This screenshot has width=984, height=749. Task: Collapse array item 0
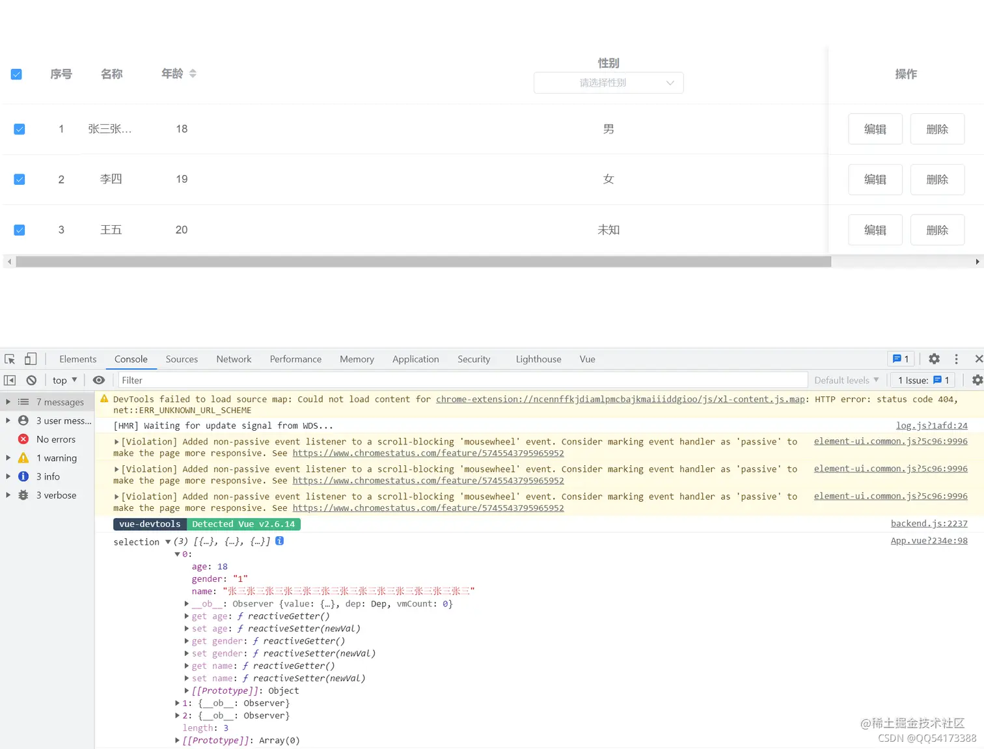[177, 554]
